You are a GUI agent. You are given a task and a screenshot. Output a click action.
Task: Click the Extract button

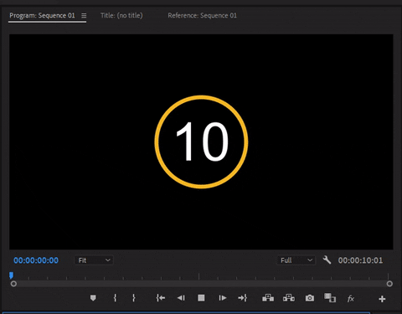(x=289, y=298)
